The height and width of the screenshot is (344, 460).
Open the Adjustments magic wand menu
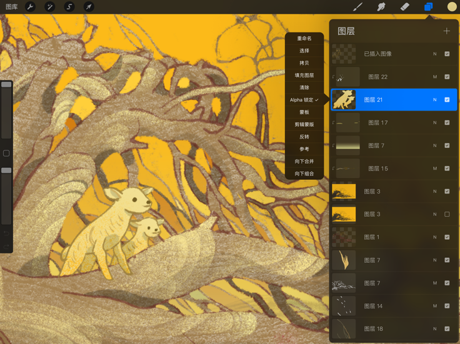(x=49, y=6)
